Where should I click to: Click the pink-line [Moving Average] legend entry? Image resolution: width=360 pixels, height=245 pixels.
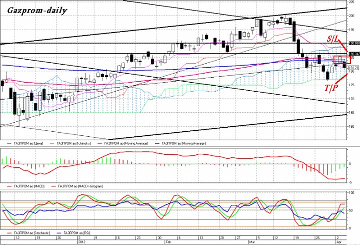(x=122, y=144)
